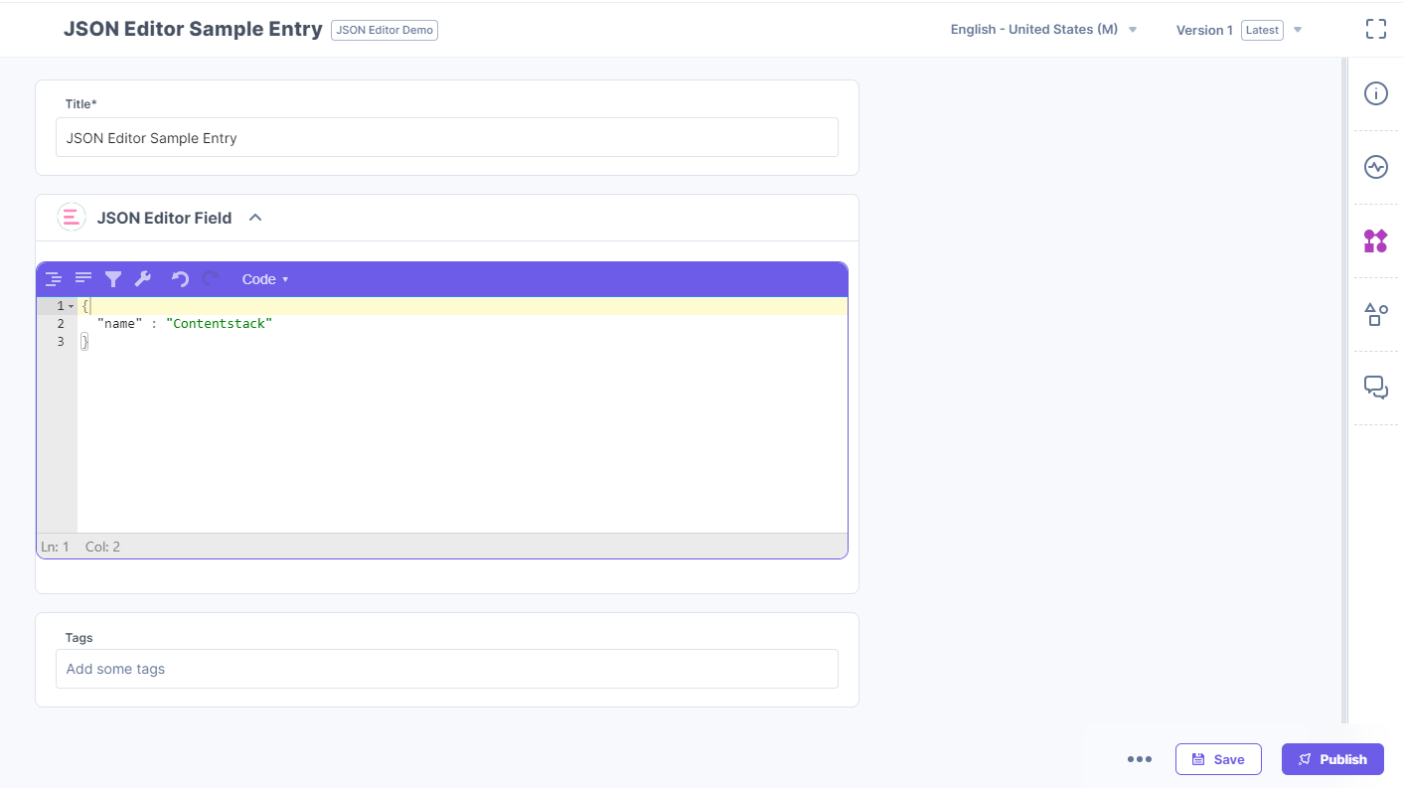Click the "Contentstack" string value in code
This screenshot has height=788, width=1403.
click(219, 324)
